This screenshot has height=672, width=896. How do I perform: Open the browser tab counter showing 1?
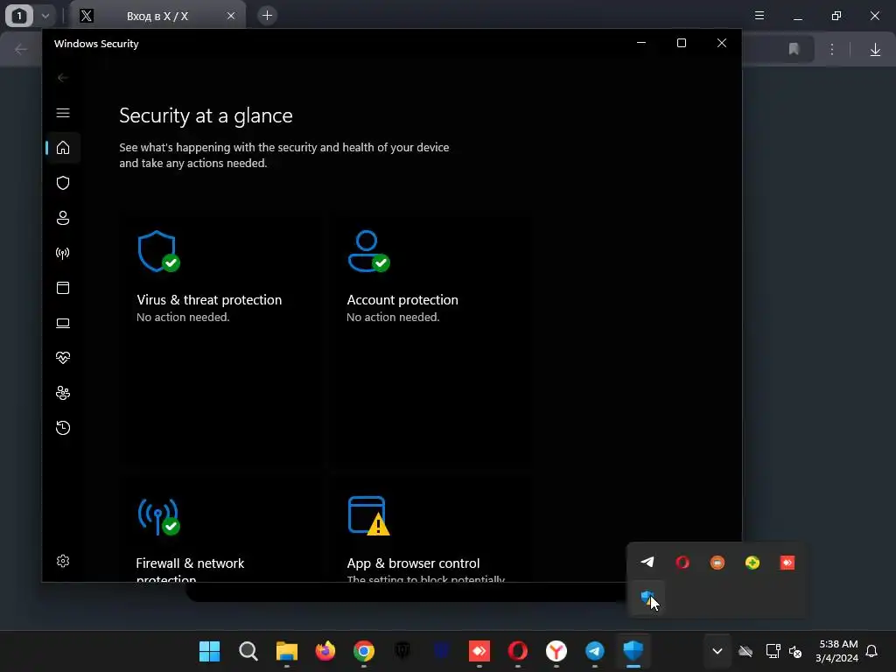19,16
